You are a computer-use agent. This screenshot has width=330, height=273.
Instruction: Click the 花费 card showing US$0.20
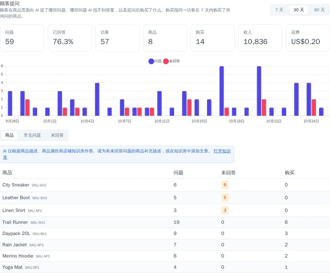tap(308, 38)
